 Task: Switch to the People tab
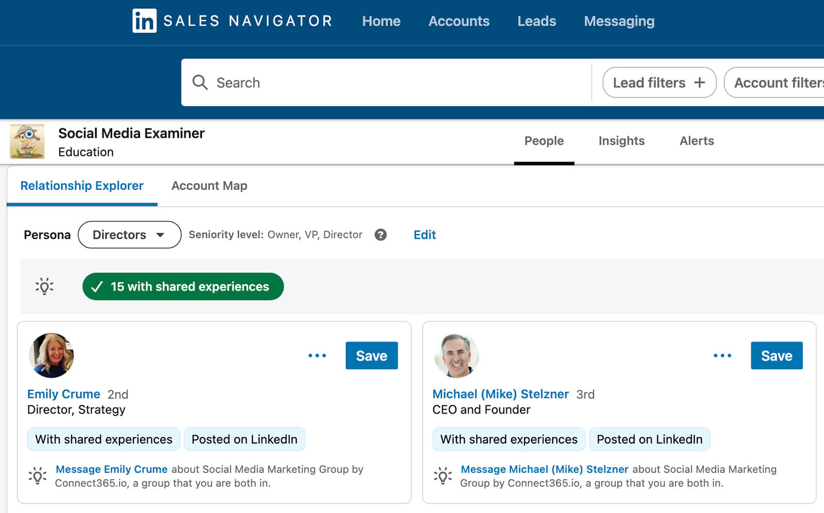(x=544, y=141)
